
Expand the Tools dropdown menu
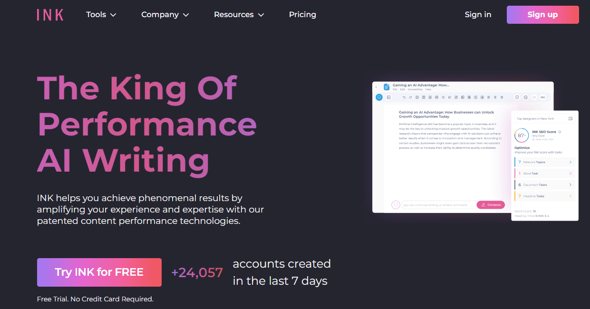(x=101, y=15)
